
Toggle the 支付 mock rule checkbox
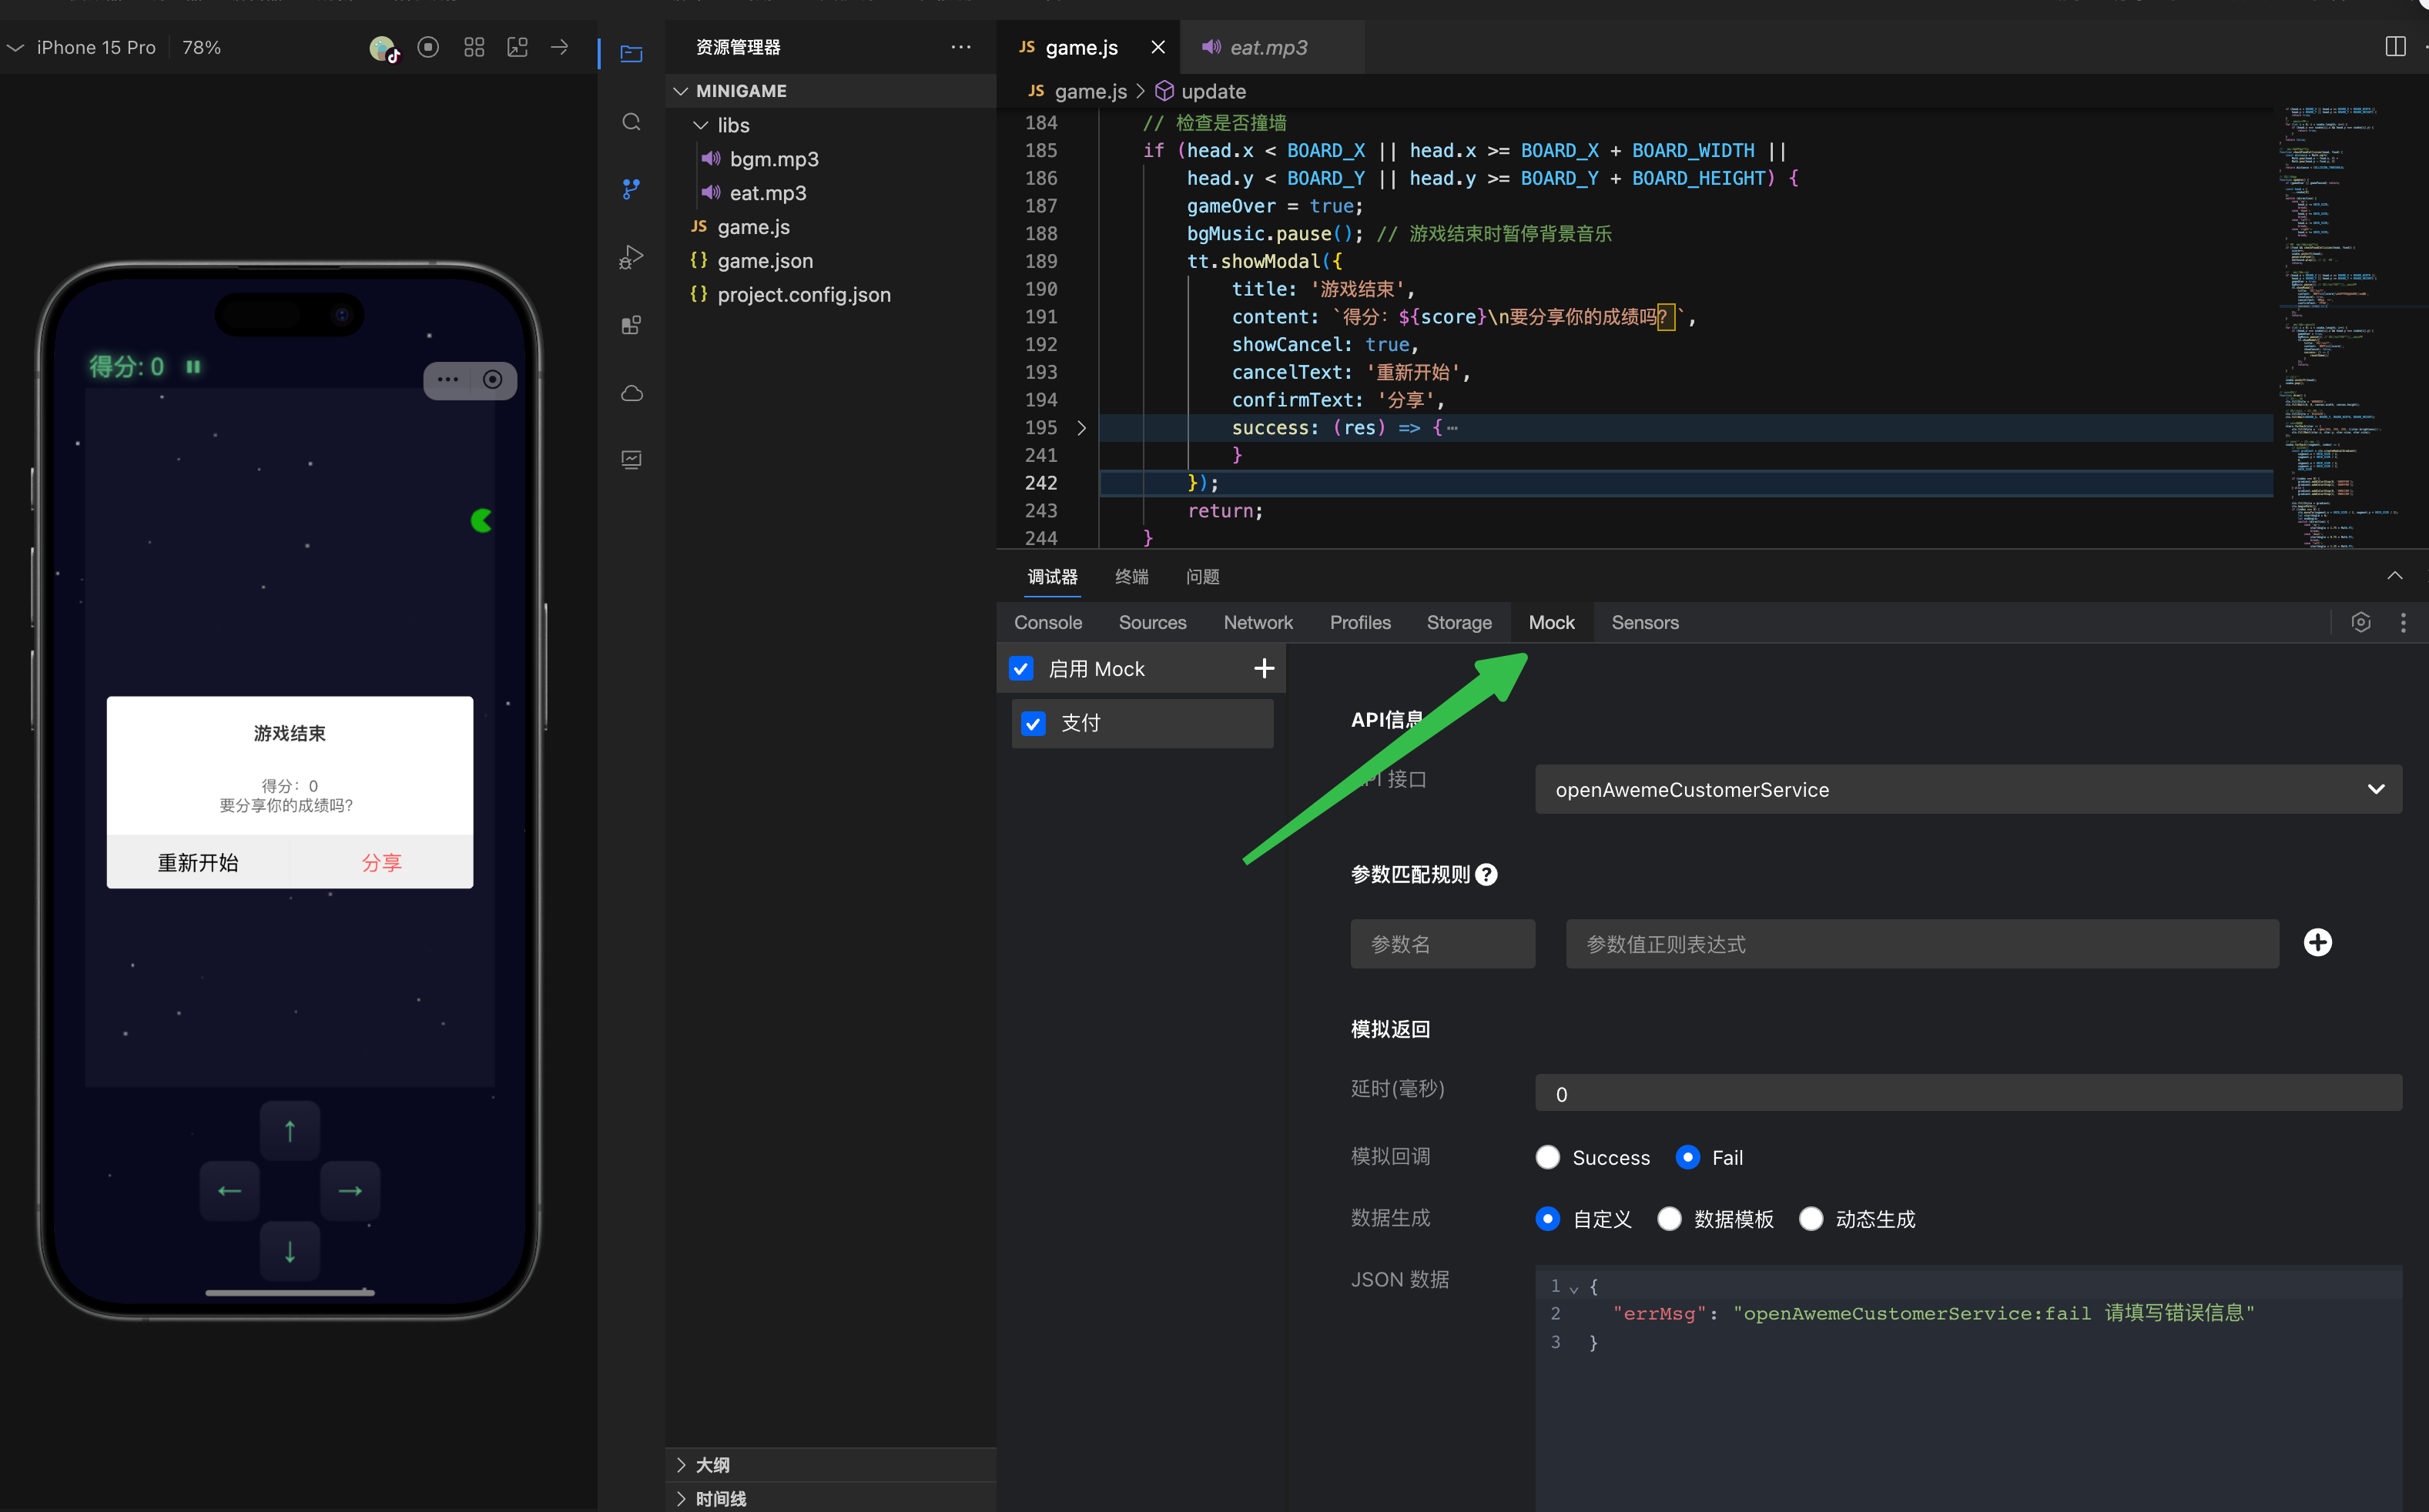[1034, 723]
